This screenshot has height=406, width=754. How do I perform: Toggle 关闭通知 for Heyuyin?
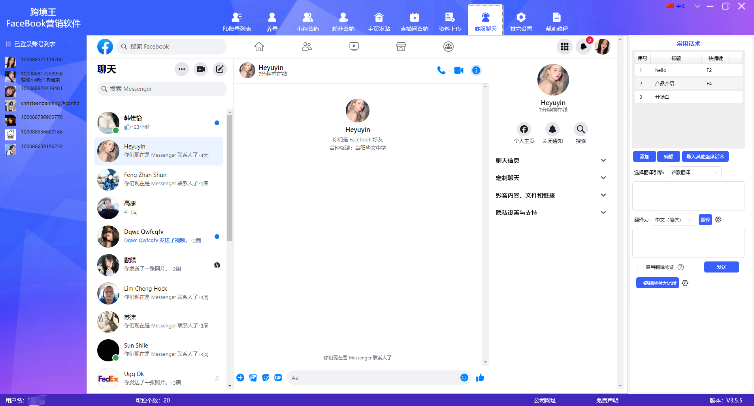click(x=553, y=129)
